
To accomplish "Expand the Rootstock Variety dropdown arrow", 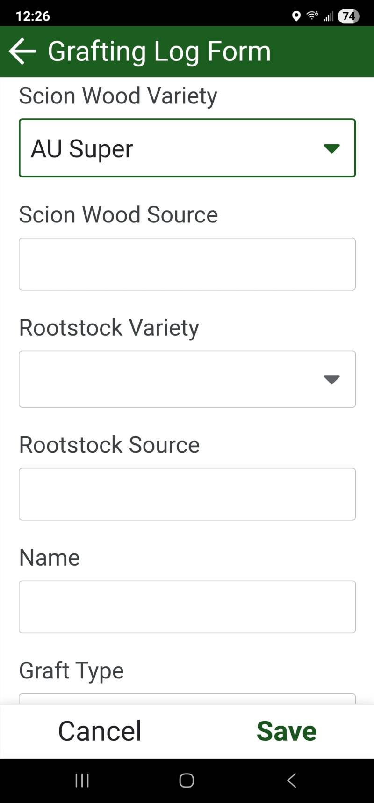I will (331, 379).
